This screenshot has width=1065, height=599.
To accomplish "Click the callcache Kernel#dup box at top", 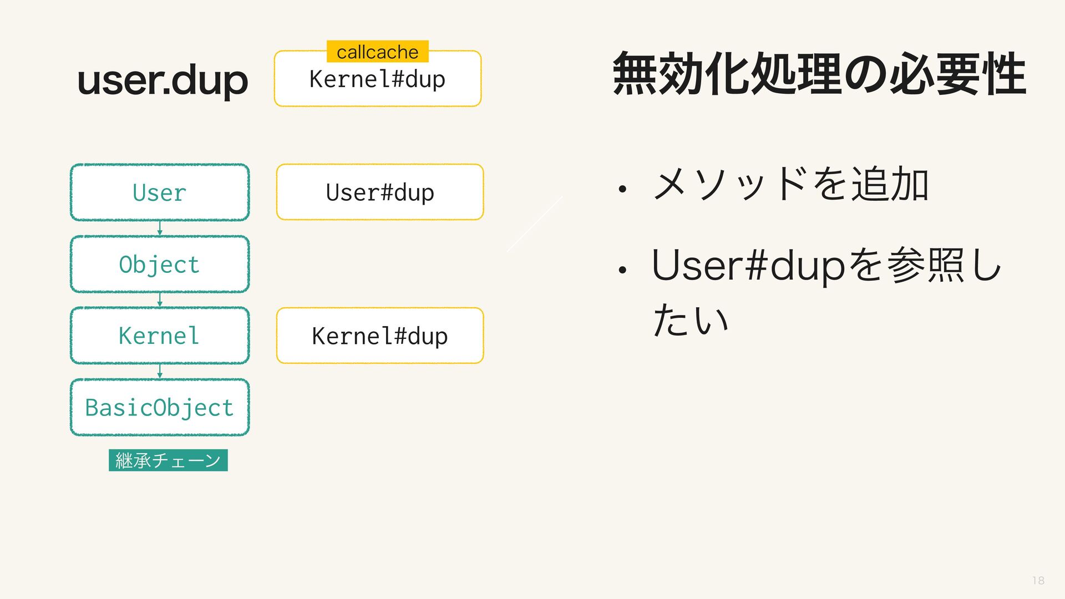I will click(x=378, y=79).
